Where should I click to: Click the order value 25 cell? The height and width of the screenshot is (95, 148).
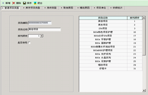(135, 61)
